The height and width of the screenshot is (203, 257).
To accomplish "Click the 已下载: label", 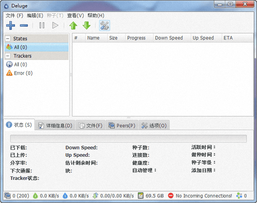I will pos(18,148).
